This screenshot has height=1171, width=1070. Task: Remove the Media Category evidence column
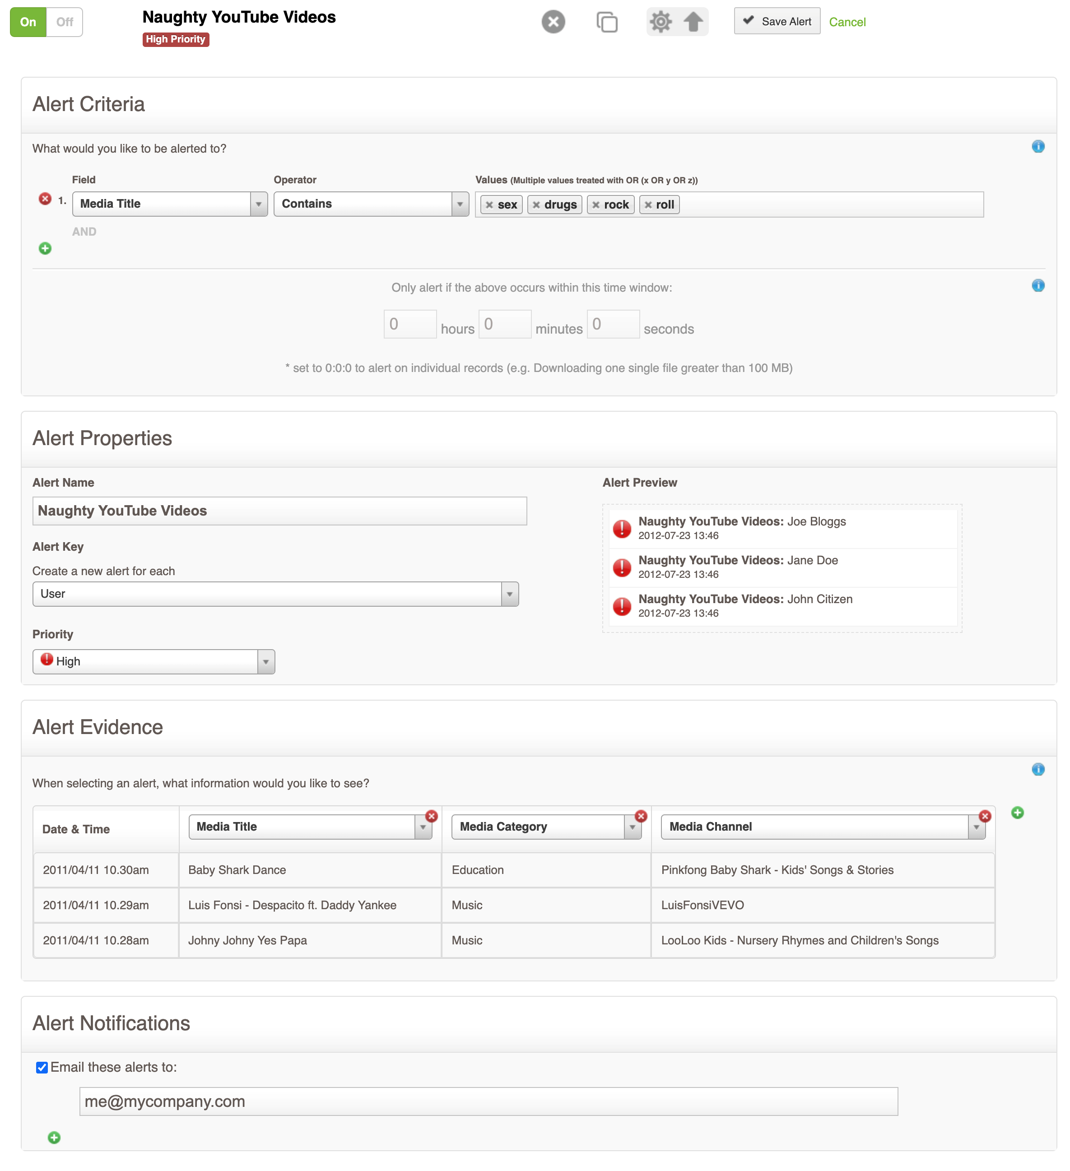click(640, 816)
